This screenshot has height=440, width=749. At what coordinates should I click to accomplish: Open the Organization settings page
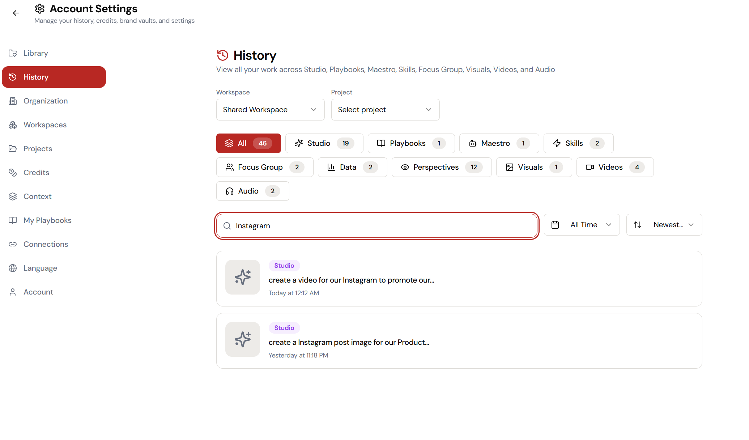[x=46, y=101]
